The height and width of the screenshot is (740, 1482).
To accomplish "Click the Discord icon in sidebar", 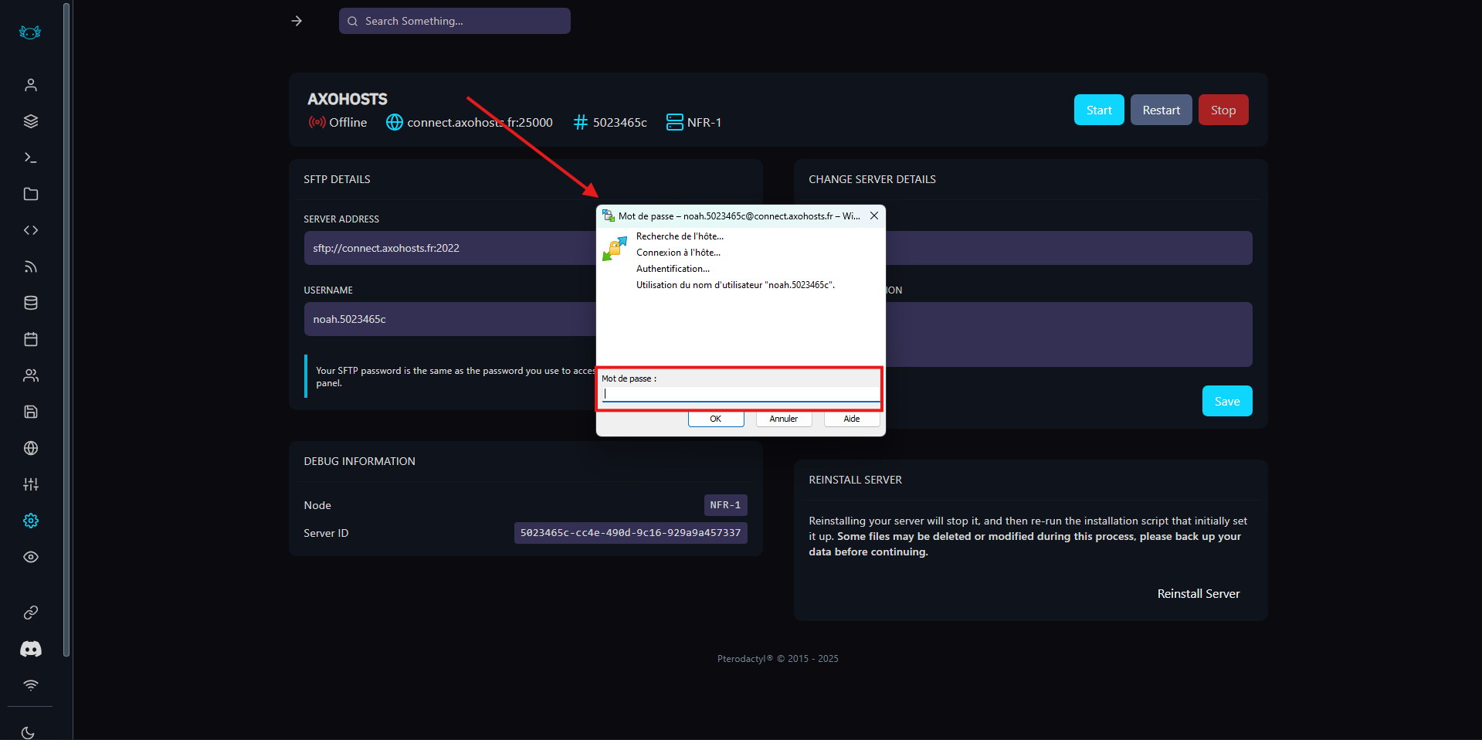I will [x=31, y=649].
